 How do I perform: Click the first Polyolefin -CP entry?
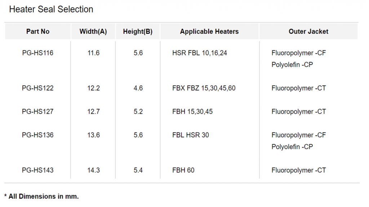[x=292, y=65]
